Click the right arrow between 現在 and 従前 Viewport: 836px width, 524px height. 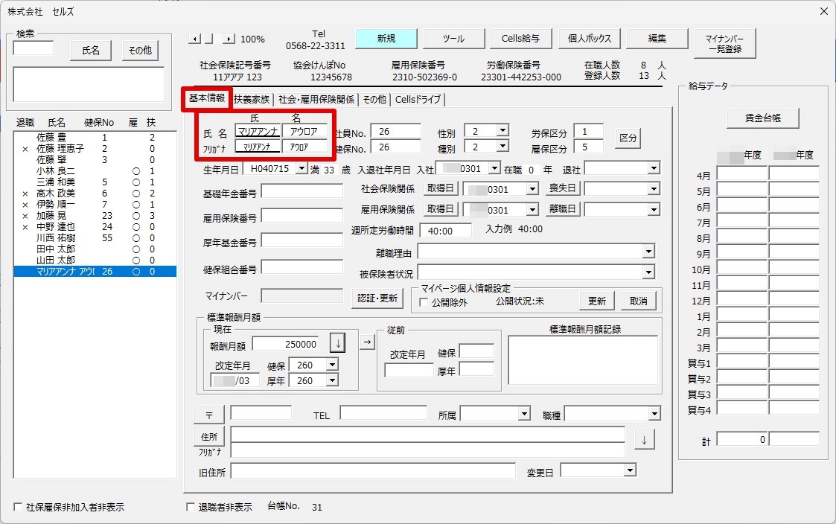pyautogui.click(x=367, y=342)
